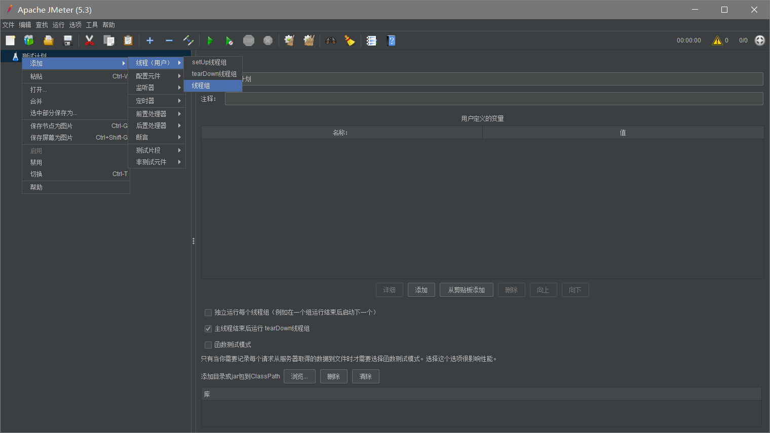Image resolution: width=770 pixels, height=433 pixels.
Task: Click the Toggle enable/disable toolbar icon
Action: pos(188,40)
